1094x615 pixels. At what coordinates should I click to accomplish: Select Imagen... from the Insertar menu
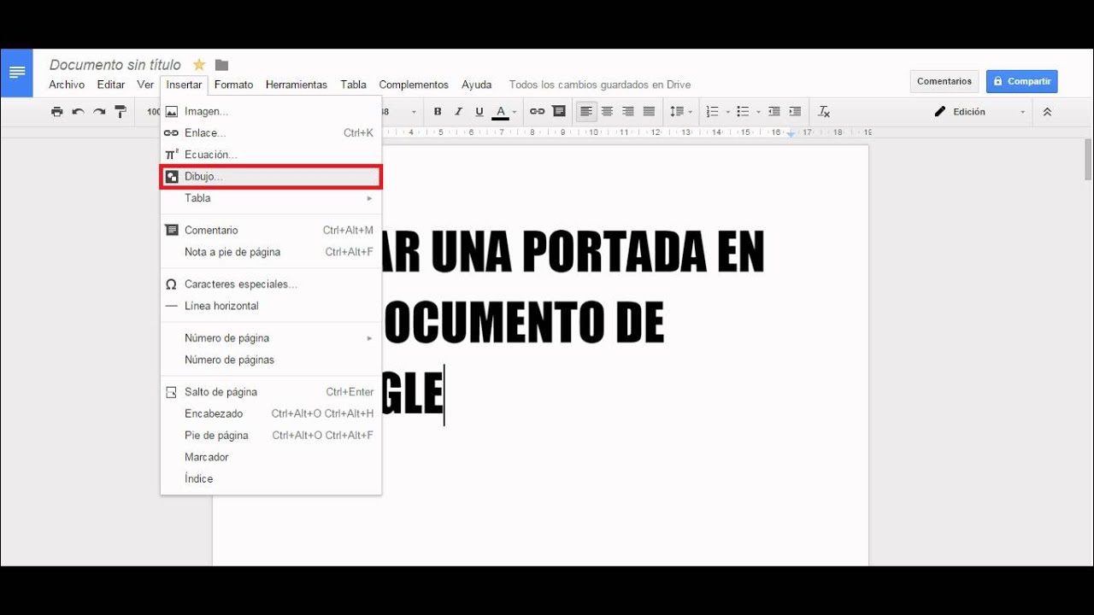271,111
